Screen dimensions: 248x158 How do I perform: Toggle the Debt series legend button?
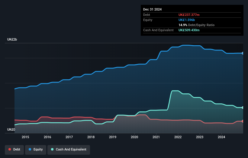tap(14, 150)
